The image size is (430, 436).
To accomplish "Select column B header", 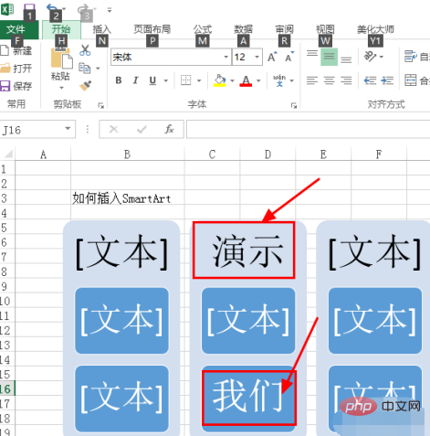I will tap(128, 154).
